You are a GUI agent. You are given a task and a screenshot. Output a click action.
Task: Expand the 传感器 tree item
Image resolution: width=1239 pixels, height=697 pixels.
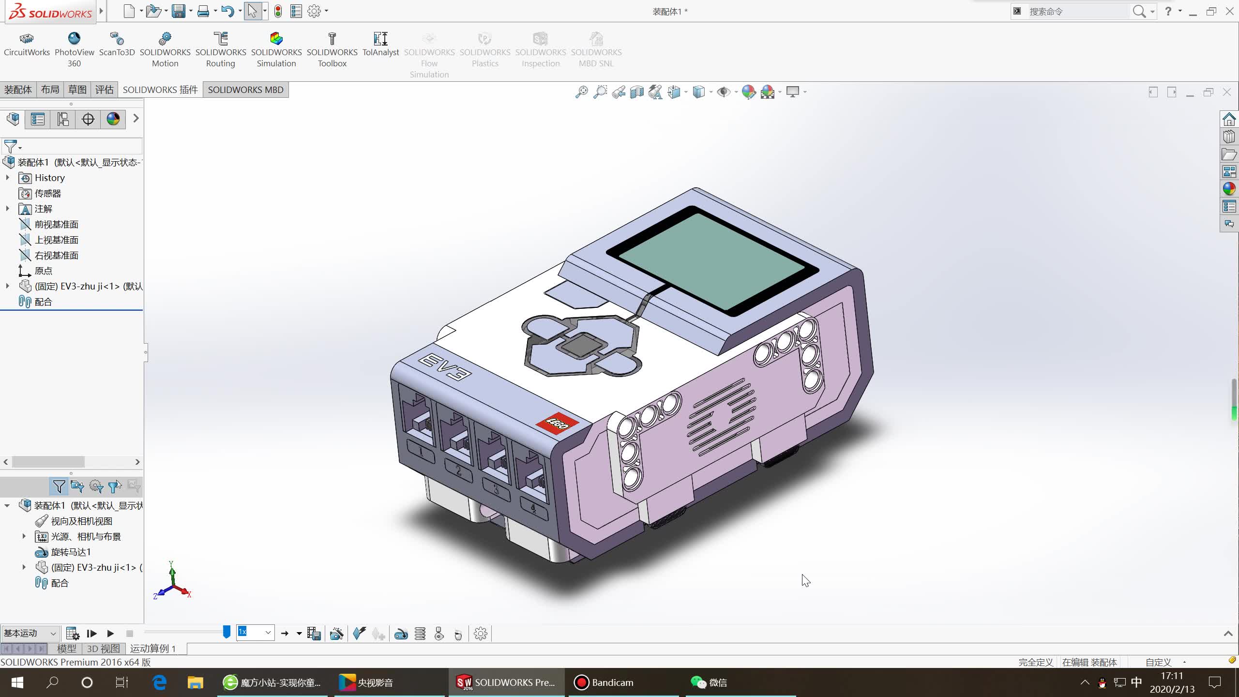tap(7, 193)
